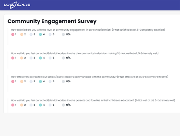This screenshot has height=136, width=180.
Task: Click the Community Engagement Survey heading
Action: [x=52, y=21]
